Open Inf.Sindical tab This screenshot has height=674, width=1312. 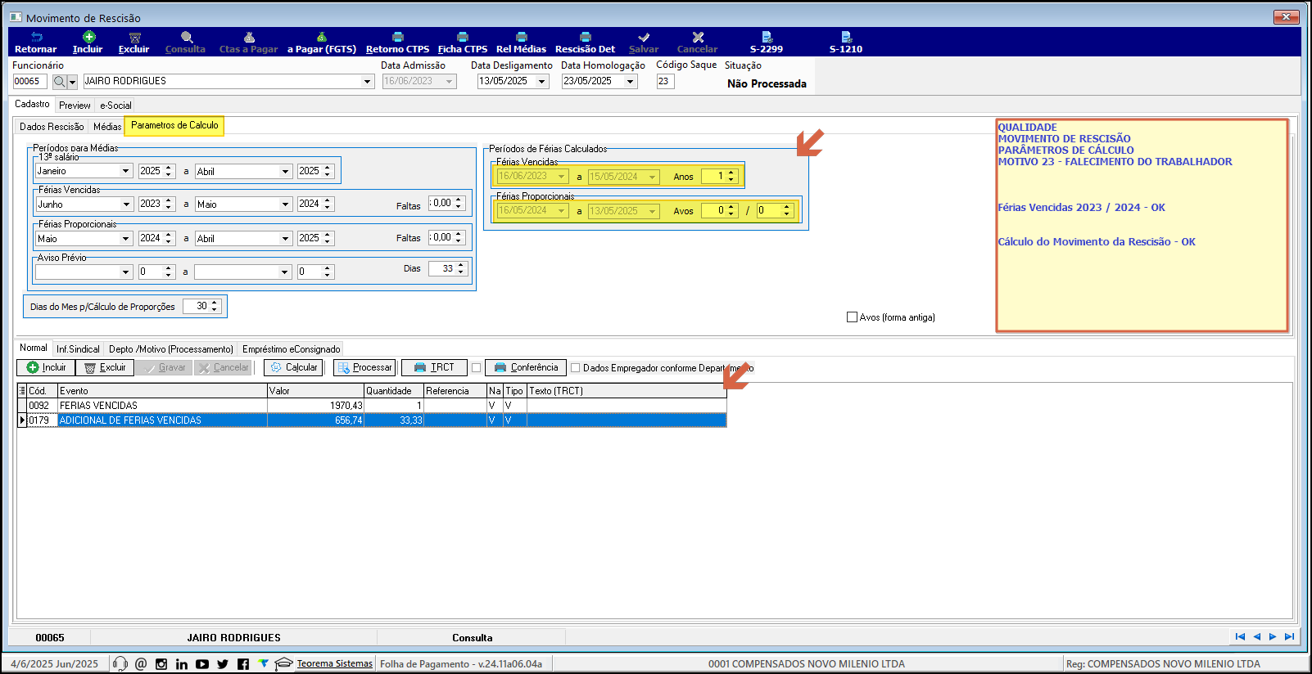78,349
